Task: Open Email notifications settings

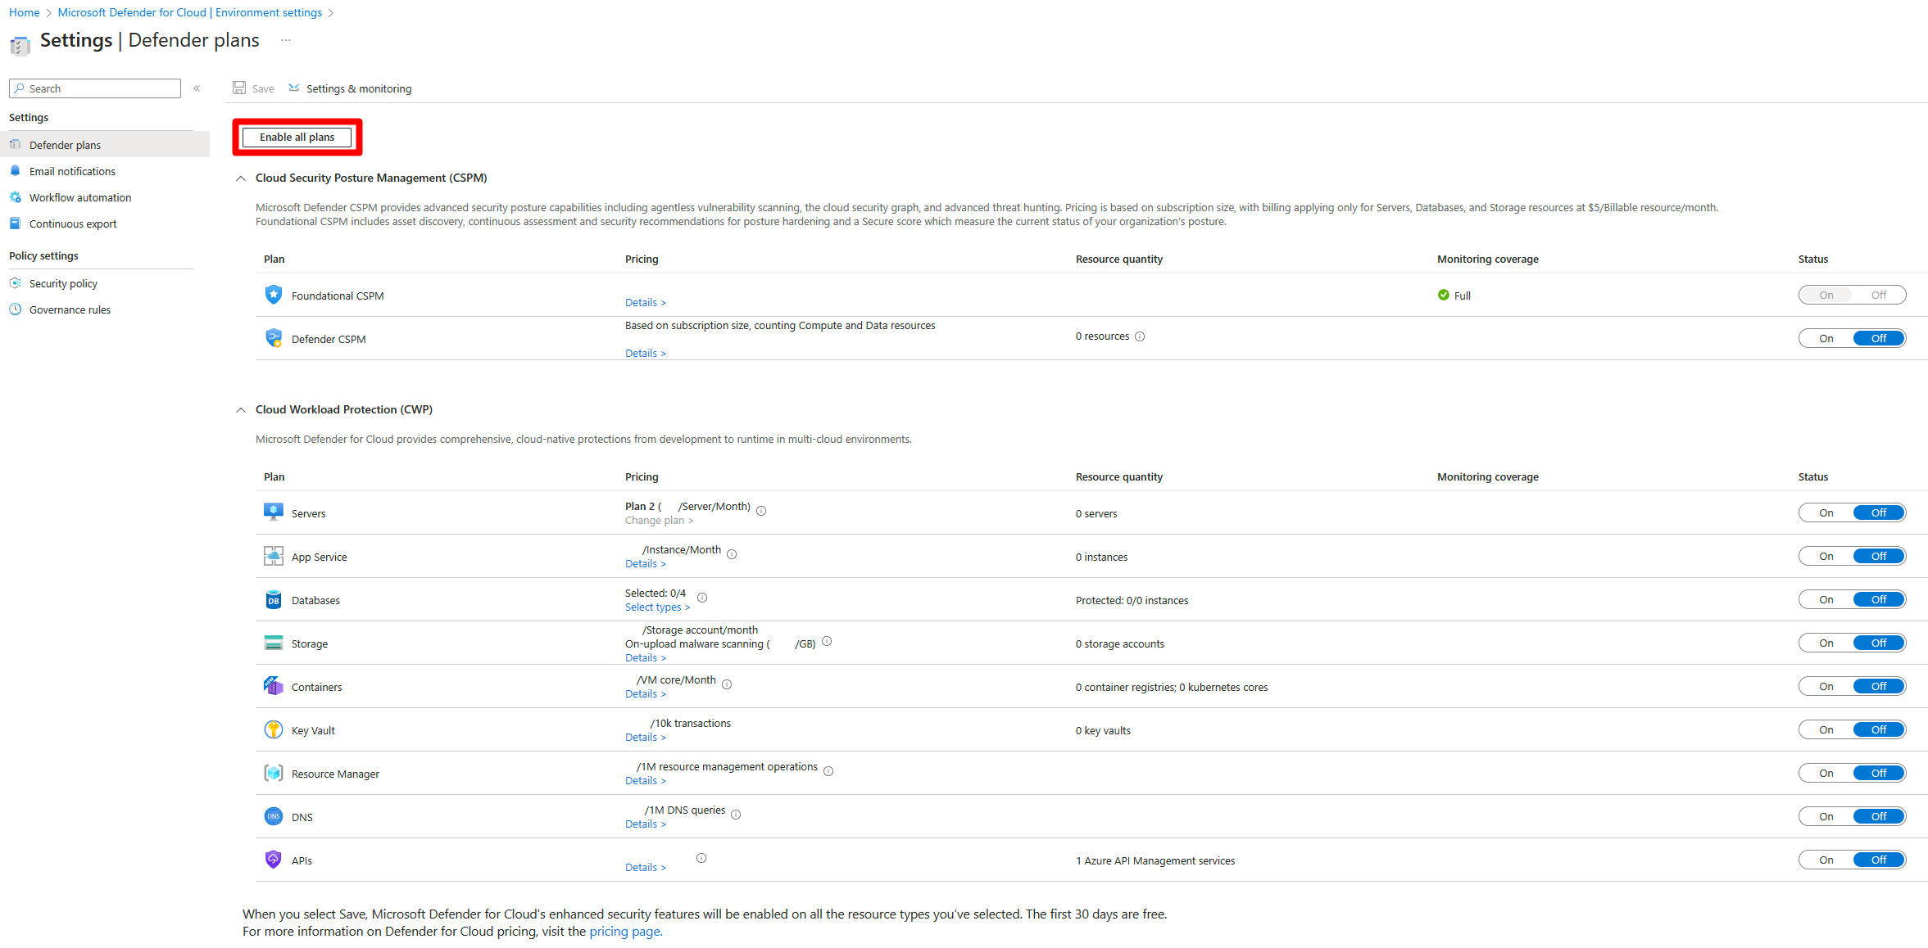Action: pos(72,171)
